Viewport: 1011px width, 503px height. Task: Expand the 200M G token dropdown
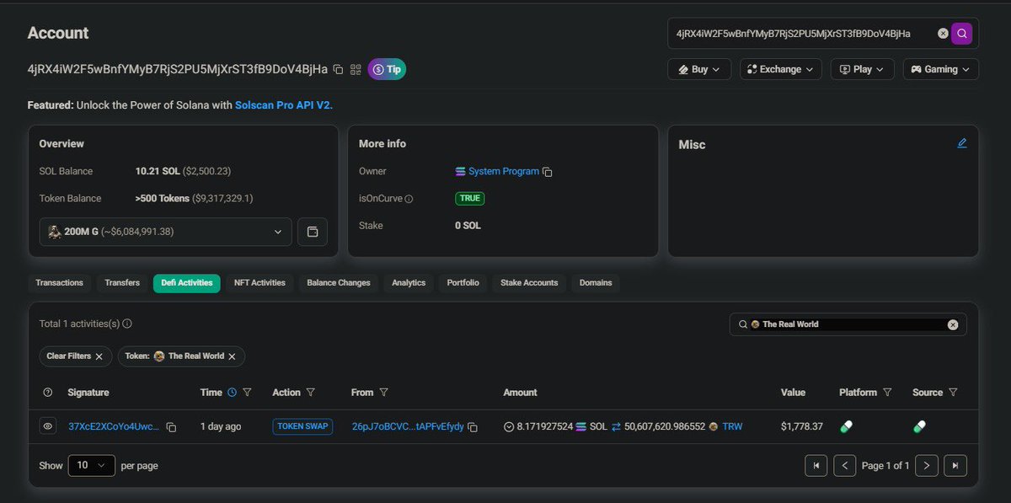point(165,232)
